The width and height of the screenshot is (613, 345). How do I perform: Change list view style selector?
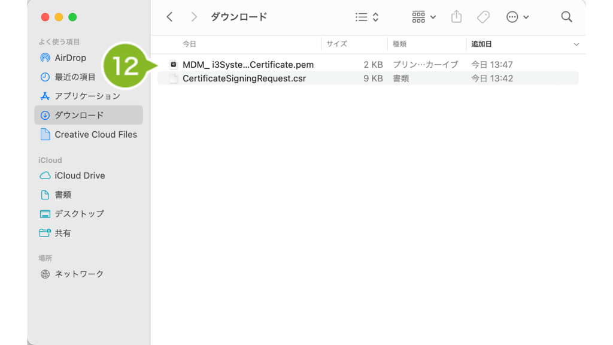click(x=367, y=17)
